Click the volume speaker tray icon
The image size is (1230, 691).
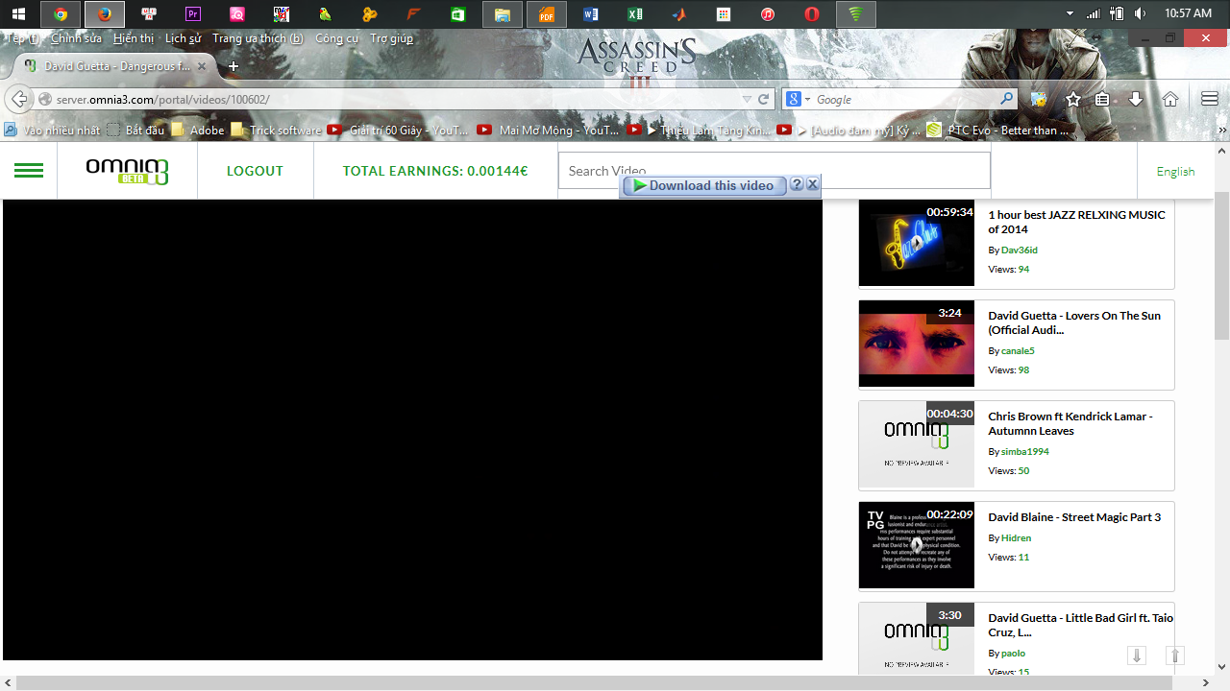tap(1141, 14)
